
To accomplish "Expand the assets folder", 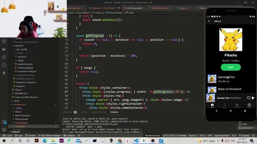I will coord(16,101).
